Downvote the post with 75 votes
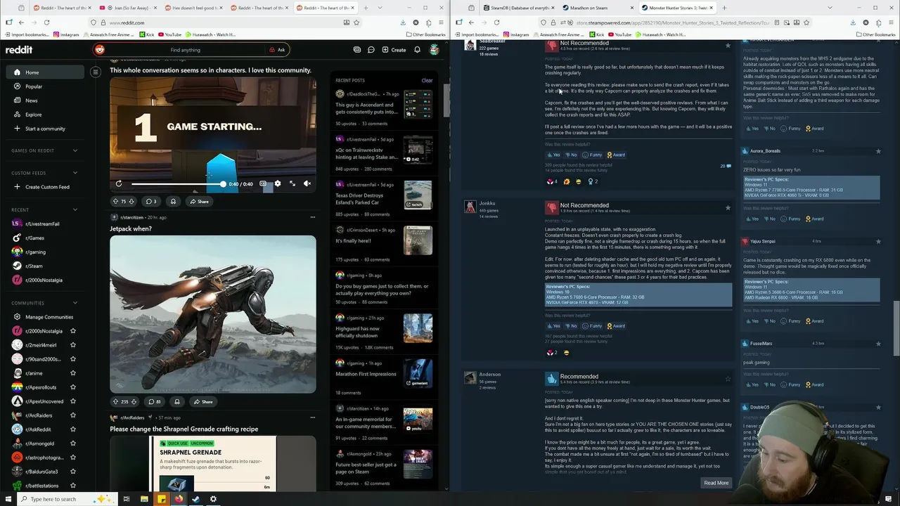900x506 pixels. (x=131, y=202)
